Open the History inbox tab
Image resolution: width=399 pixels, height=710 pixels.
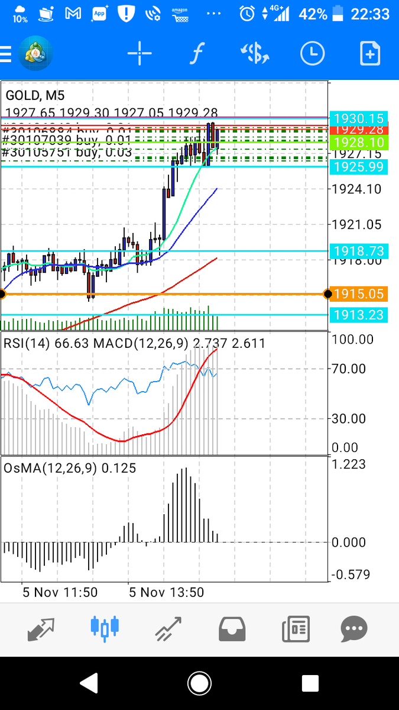point(232,629)
